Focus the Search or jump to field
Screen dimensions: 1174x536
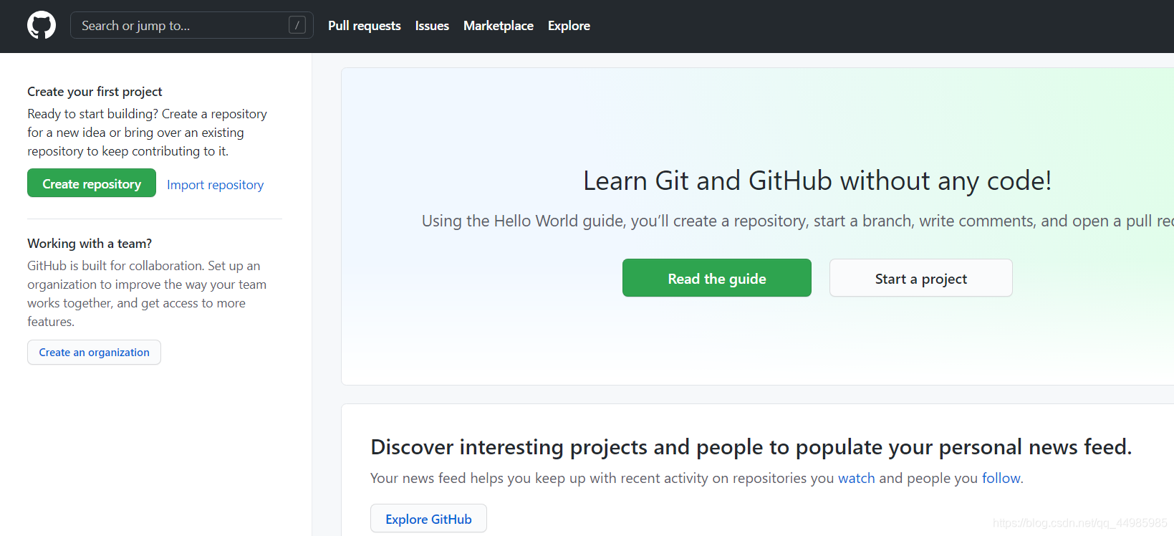(x=191, y=25)
